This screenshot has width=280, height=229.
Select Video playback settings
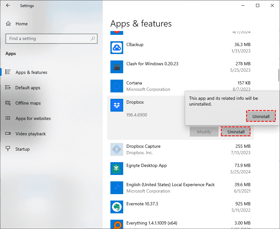30,134
